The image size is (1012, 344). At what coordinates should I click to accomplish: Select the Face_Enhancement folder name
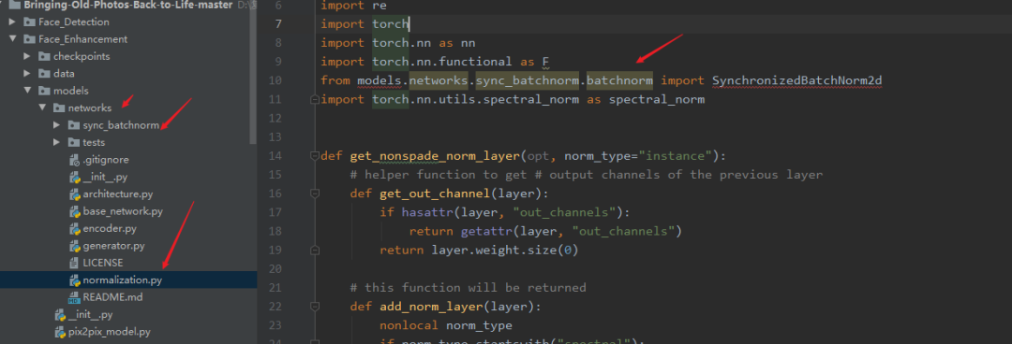point(82,39)
